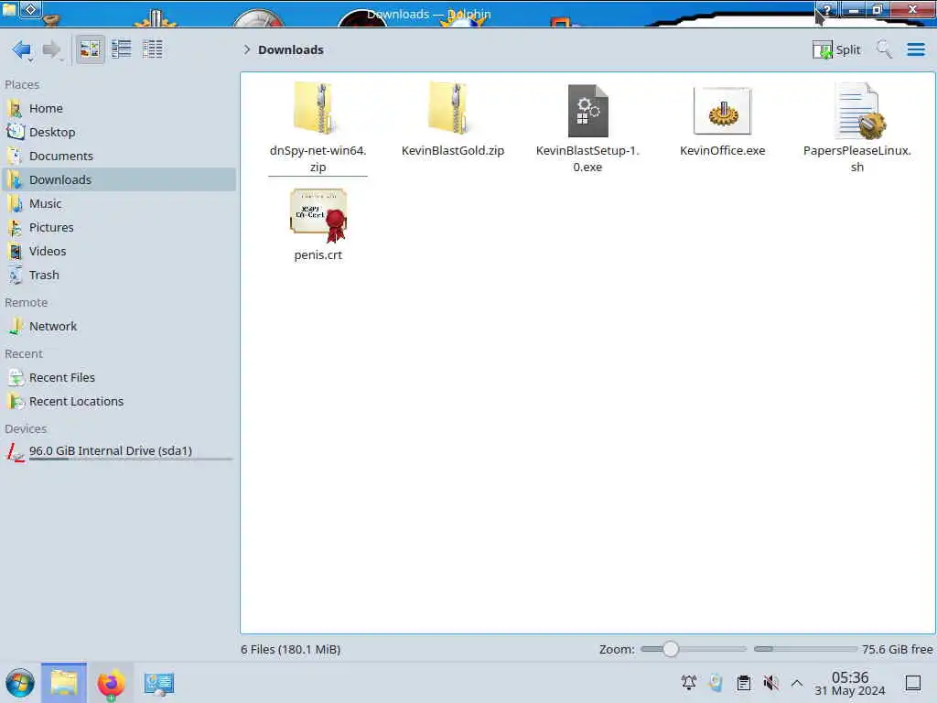The image size is (937, 703).
Task: Expand hidden system tray icons arrow
Action: (x=797, y=683)
